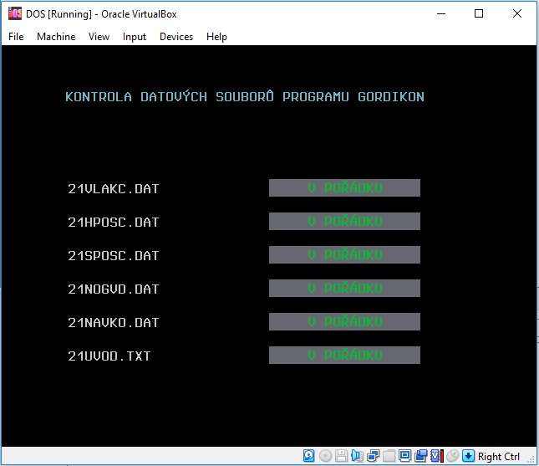
Task: Click the keyboard capture arrow icon
Action: point(469,456)
